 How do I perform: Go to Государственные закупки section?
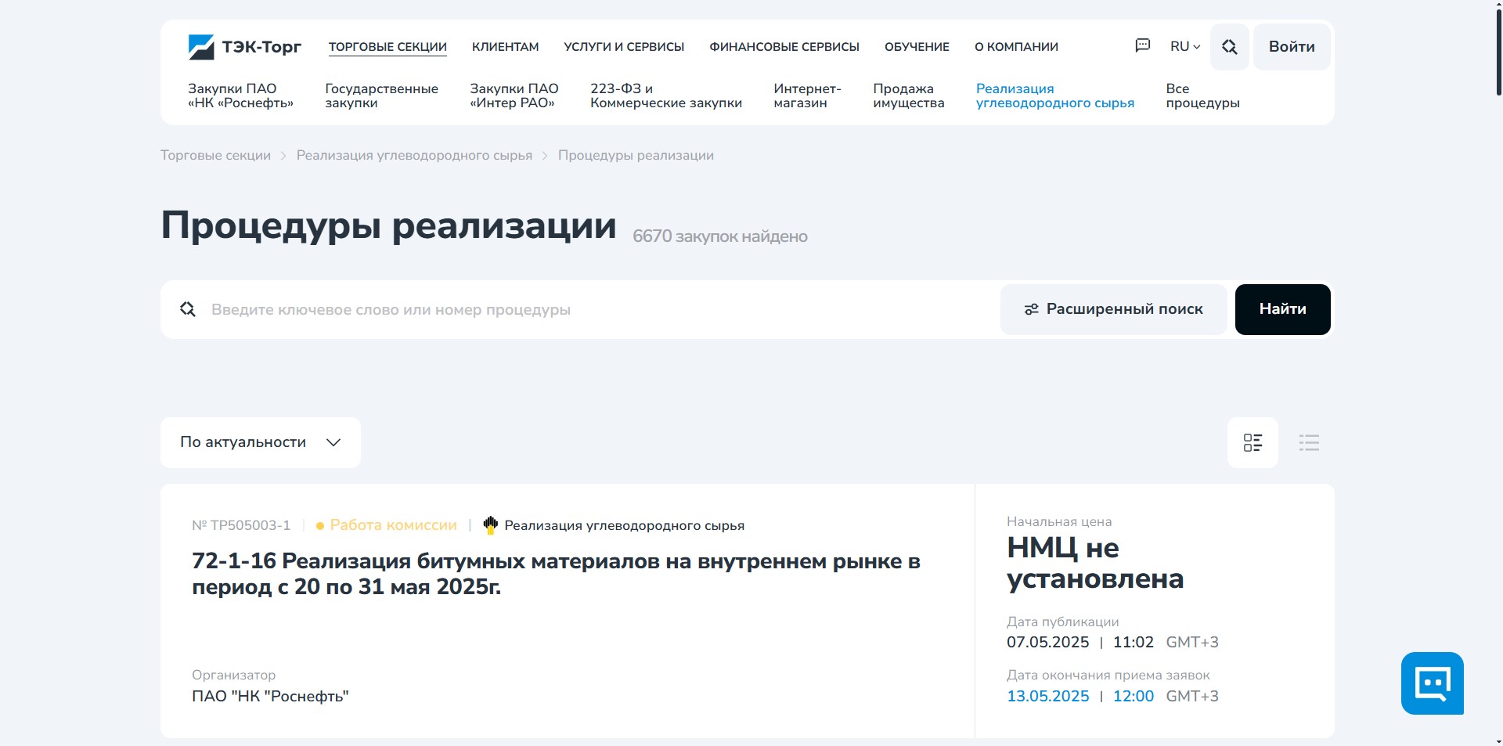coord(381,96)
